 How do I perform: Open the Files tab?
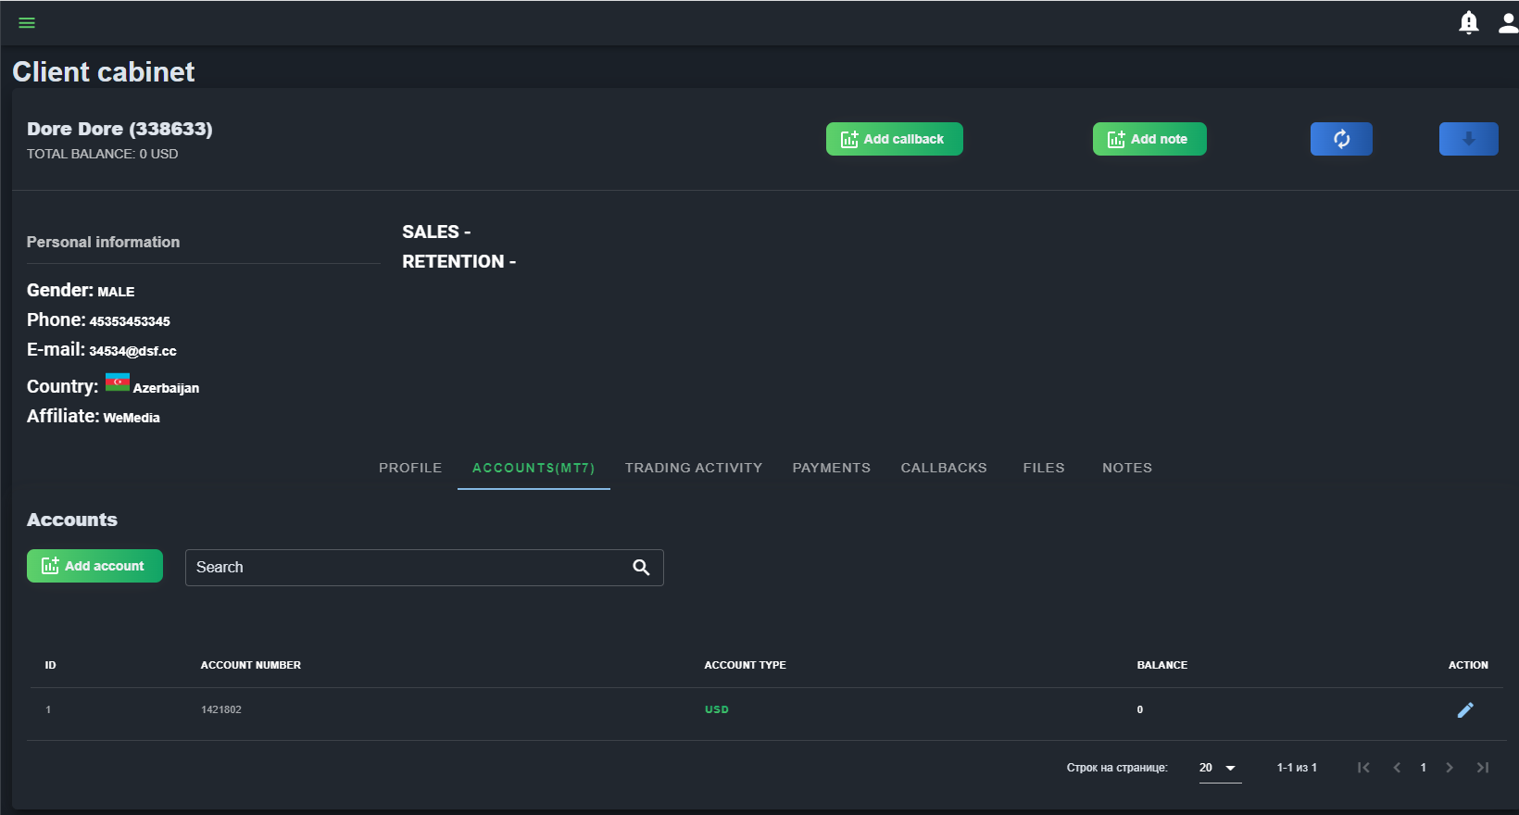click(1044, 468)
